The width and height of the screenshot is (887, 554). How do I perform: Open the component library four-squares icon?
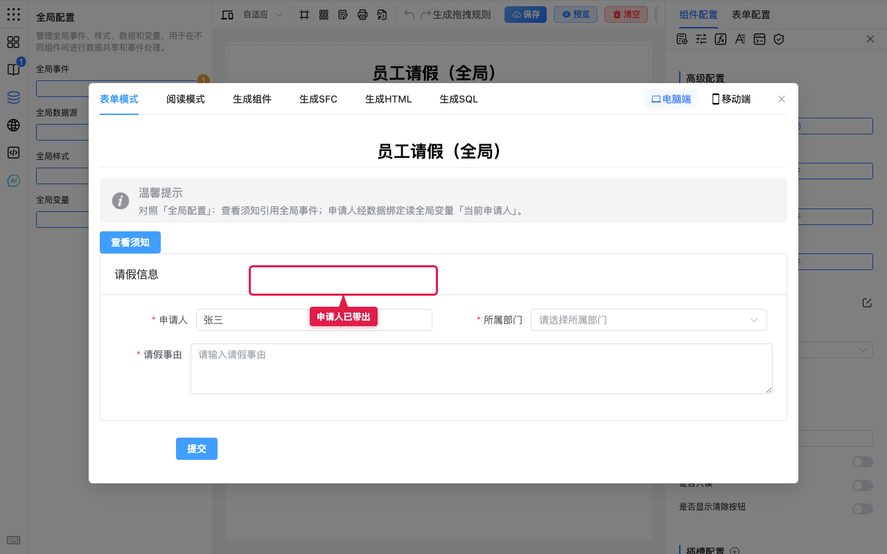[13, 42]
